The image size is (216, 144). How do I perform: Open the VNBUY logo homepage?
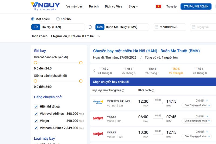(x=45, y=6)
